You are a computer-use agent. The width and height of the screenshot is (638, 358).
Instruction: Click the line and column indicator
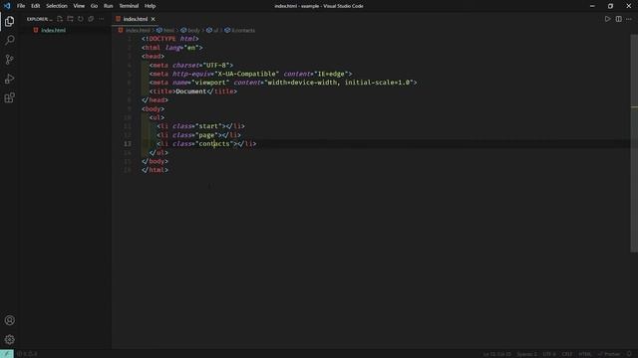coord(496,354)
